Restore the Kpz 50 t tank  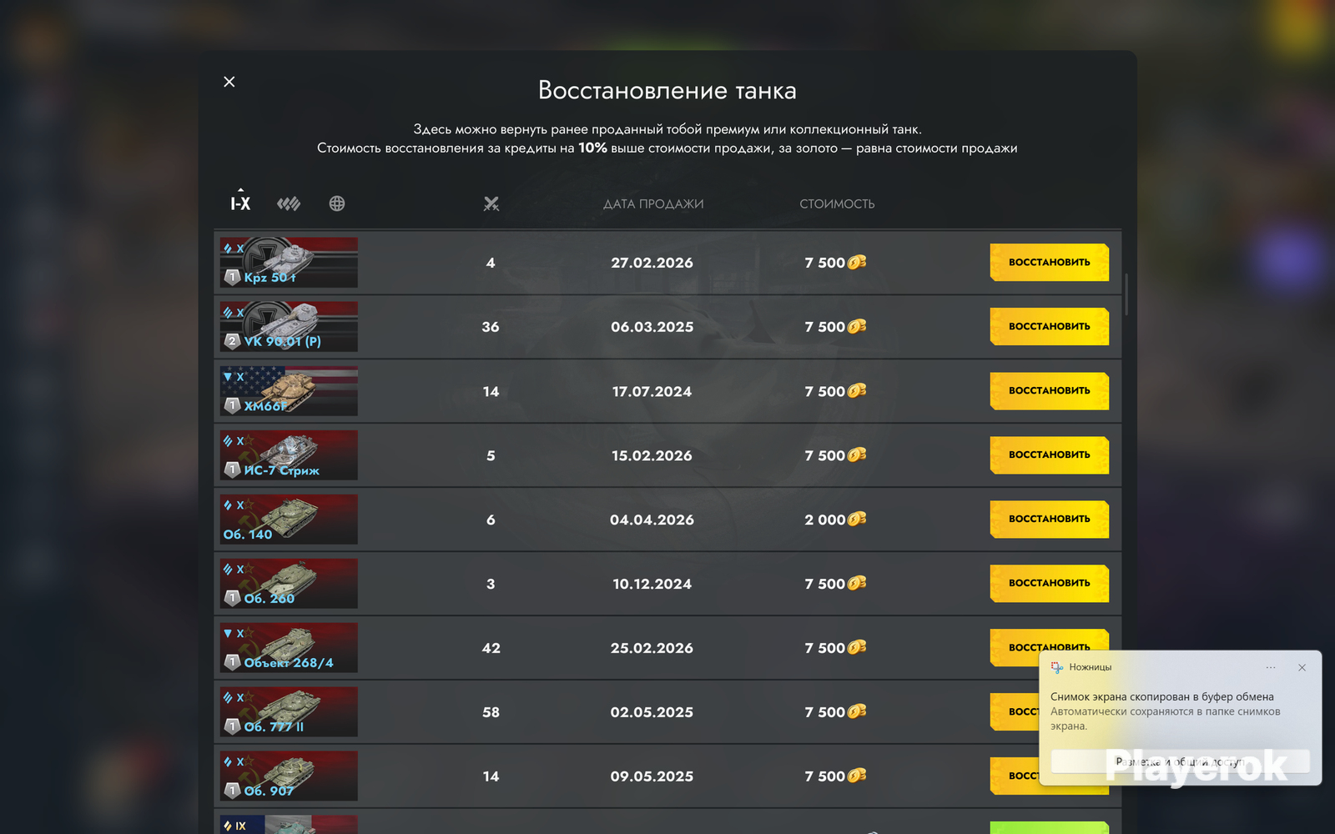pos(1050,262)
